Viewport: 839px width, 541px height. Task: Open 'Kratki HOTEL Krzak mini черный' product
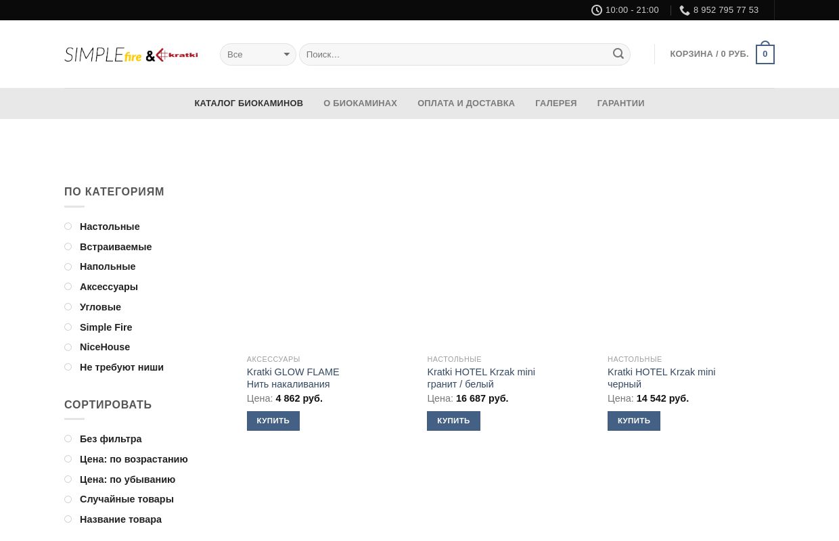coord(662,378)
